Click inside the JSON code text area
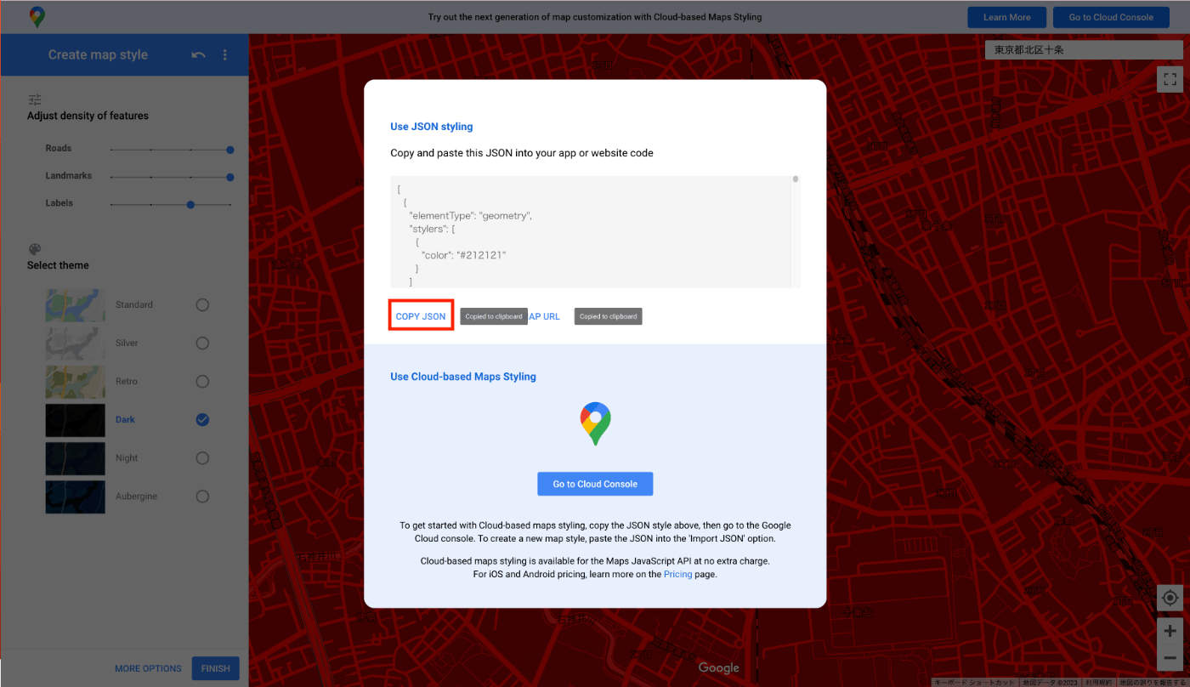This screenshot has height=687, width=1190. pyautogui.click(x=591, y=231)
